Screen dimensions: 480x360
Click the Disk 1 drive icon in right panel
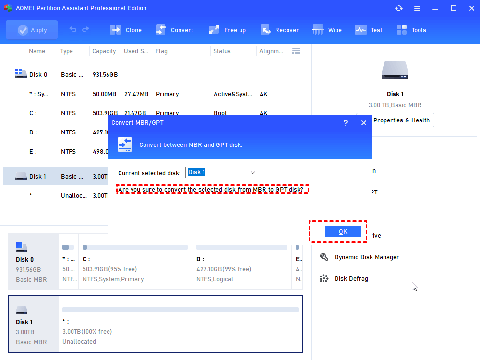pos(395,70)
